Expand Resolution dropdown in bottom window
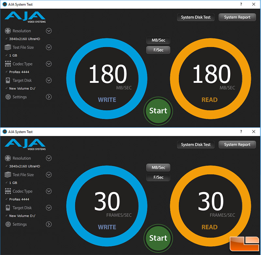Viewport: 261px width, 255px height. (49, 158)
